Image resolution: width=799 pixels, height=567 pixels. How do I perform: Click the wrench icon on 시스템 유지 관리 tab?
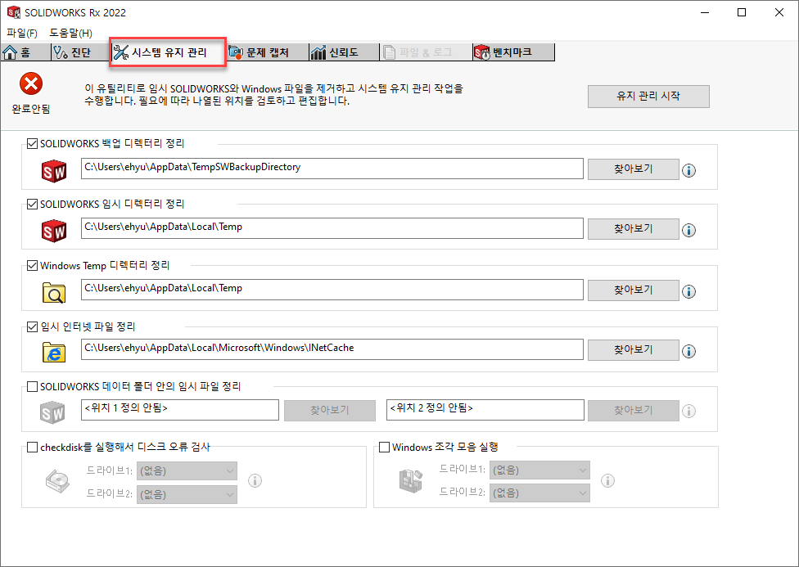[x=121, y=52]
